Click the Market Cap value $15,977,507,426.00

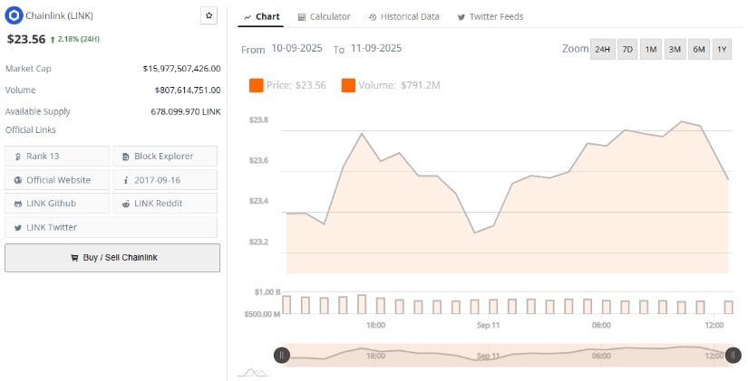(x=181, y=69)
